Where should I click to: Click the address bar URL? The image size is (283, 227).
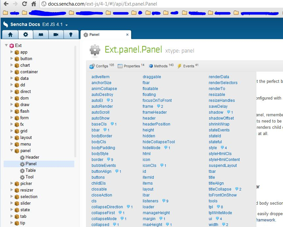point(102,4)
